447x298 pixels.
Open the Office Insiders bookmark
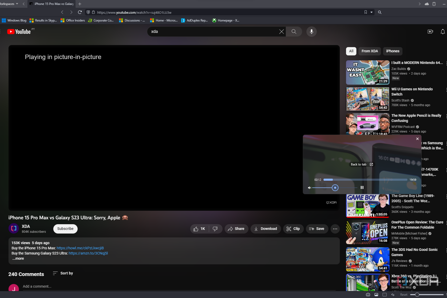[x=73, y=20]
